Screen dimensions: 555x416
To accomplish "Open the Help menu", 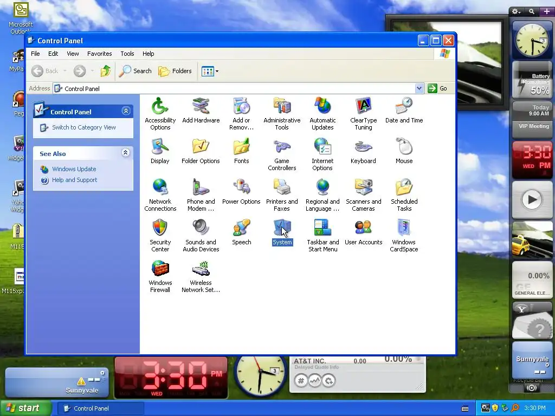I will tap(148, 54).
